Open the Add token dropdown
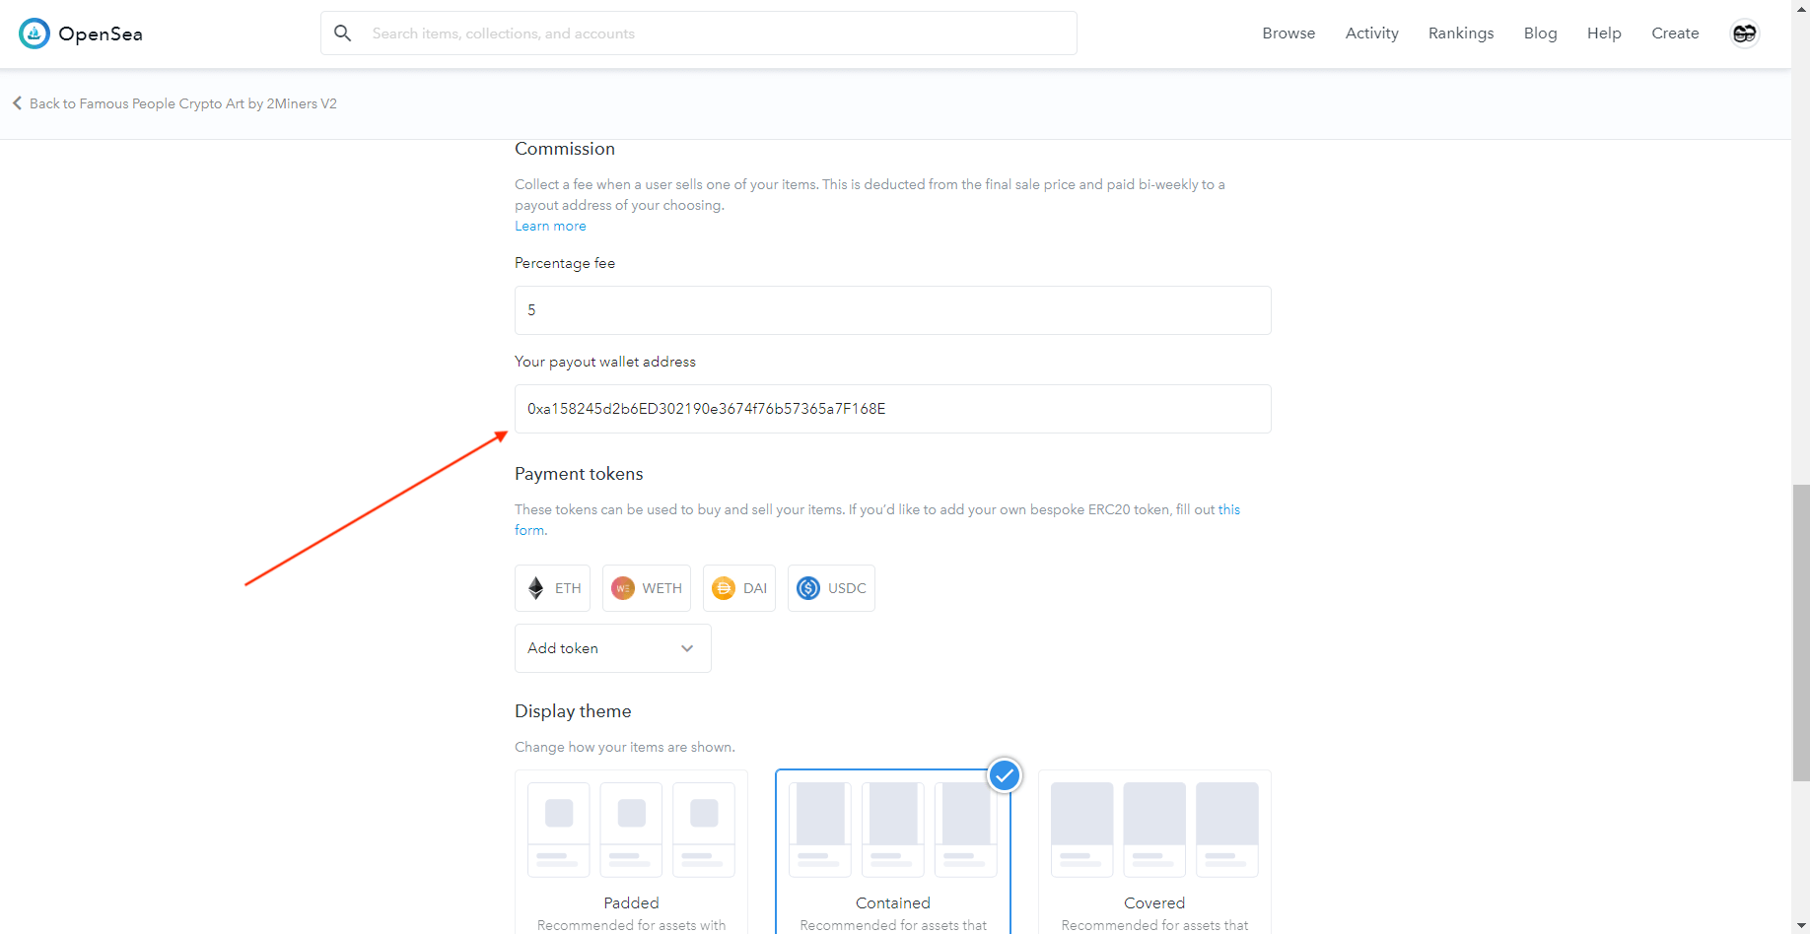Image resolution: width=1810 pixels, height=934 pixels. pyautogui.click(x=612, y=648)
